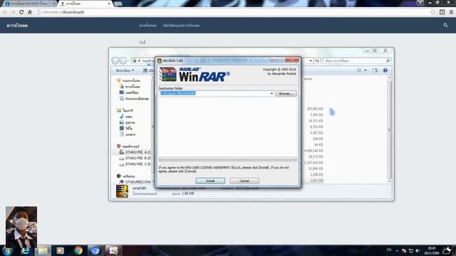Select the active downloads tab in Chrome
Screen dimensions: 456x256
(85, 4)
